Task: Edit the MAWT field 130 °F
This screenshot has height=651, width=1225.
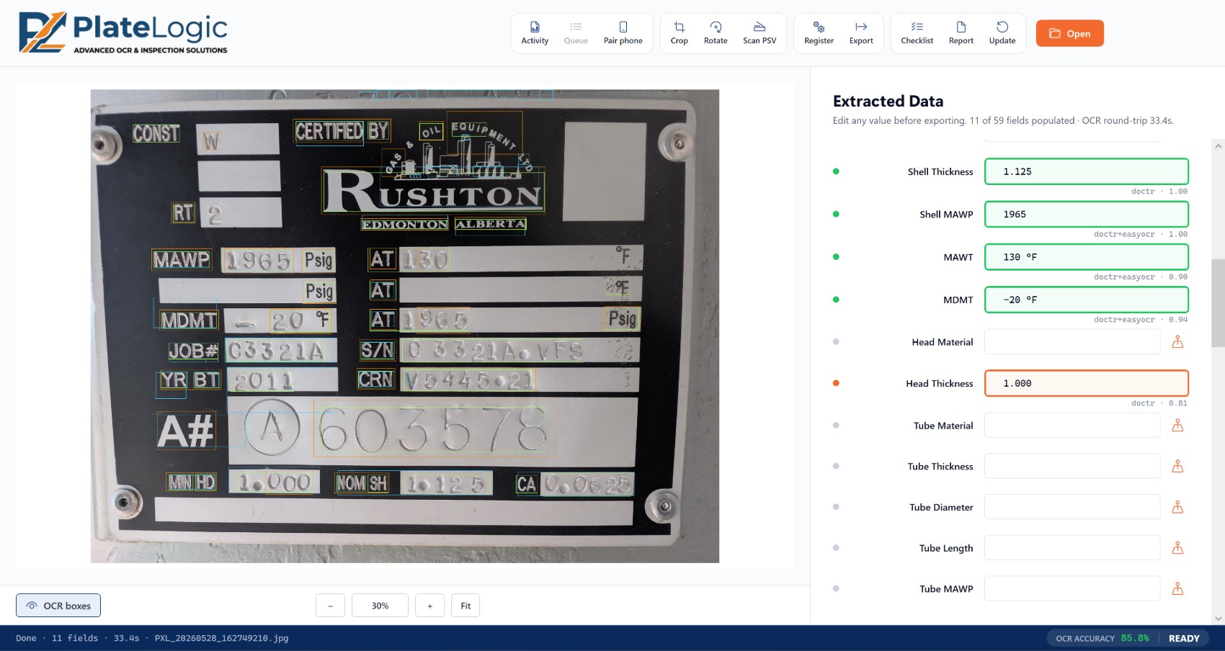Action: (1086, 257)
